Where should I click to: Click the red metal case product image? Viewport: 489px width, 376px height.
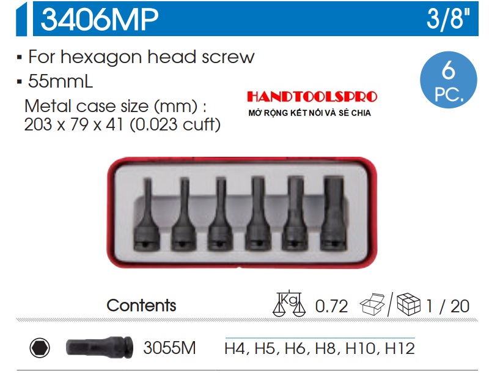(241, 212)
